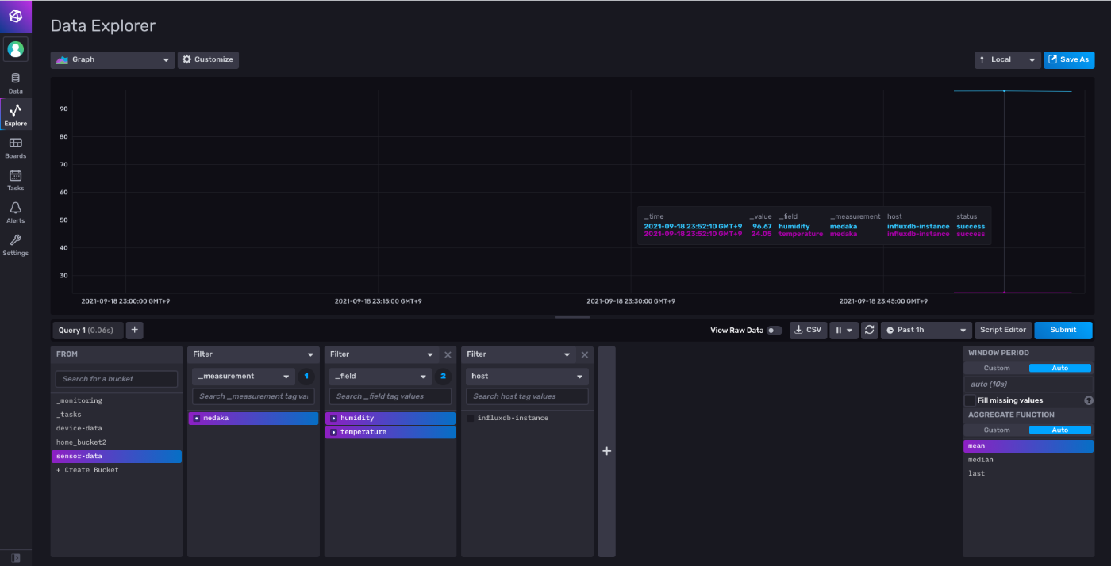Remove the host filter card with X
Screen dimensions: 1111x566
click(x=585, y=355)
